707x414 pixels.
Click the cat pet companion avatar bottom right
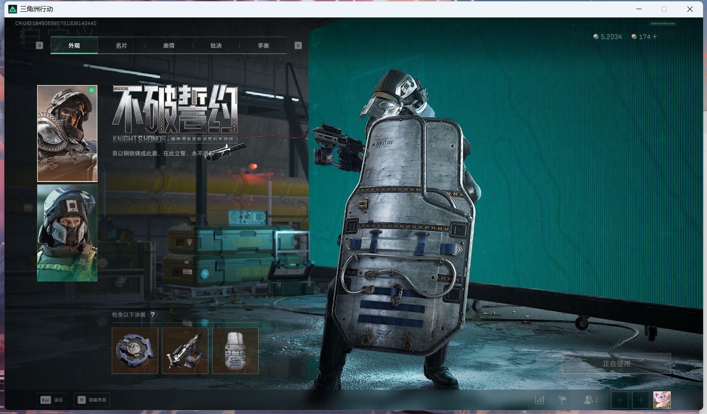coord(662,399)
